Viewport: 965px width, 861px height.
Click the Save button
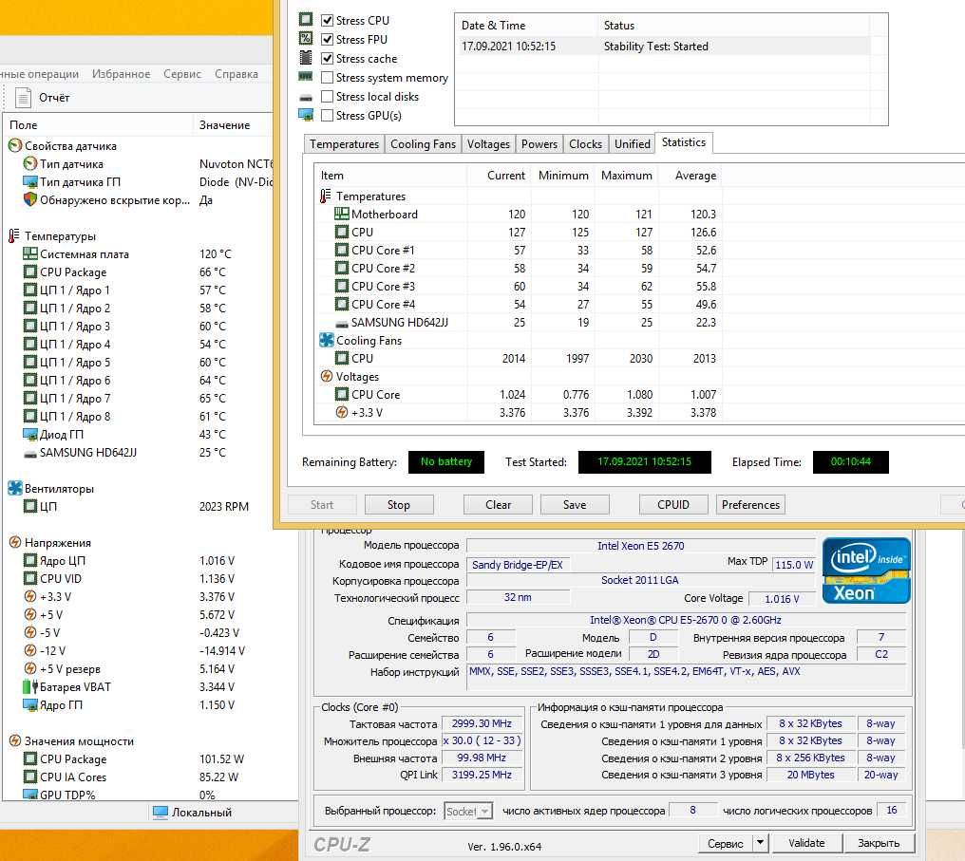click(x=575, y=505)
